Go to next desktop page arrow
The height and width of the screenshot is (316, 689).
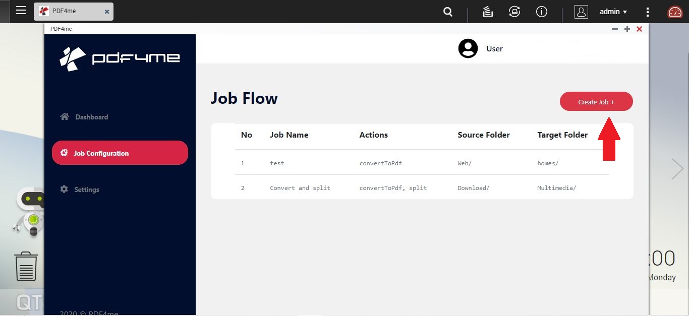(x=677, y=169)
